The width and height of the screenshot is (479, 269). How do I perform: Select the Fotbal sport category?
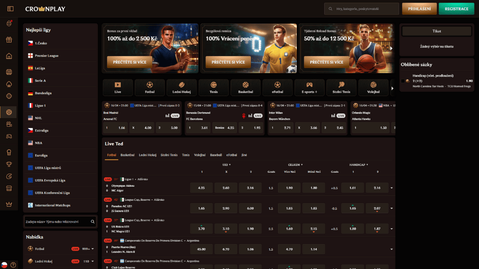[150, 87]
